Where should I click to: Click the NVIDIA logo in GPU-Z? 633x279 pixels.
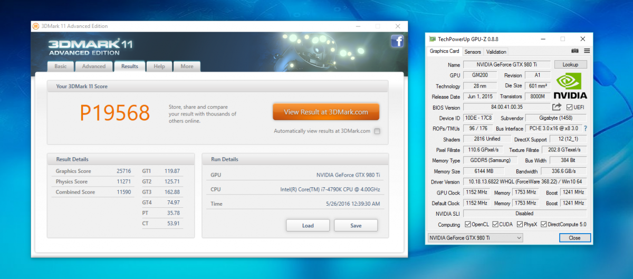570,85
